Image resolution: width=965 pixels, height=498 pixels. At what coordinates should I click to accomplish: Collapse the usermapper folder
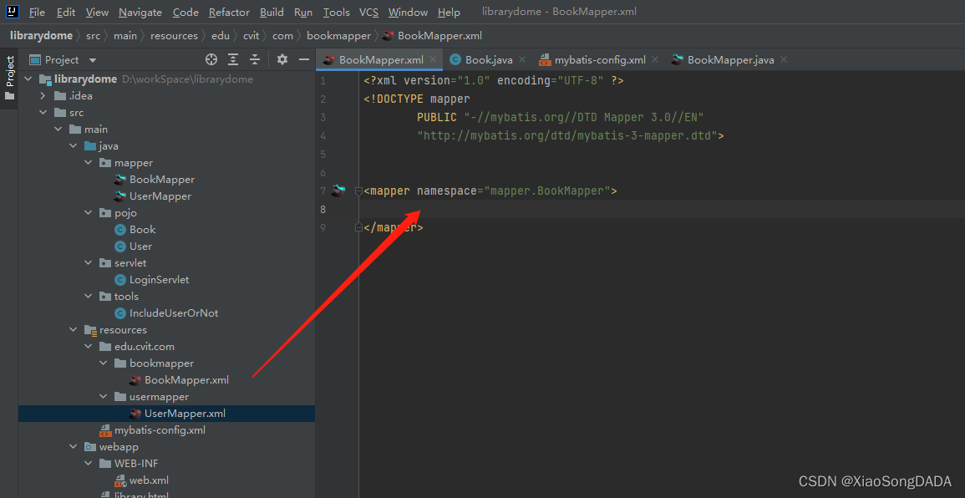point(103,396)
